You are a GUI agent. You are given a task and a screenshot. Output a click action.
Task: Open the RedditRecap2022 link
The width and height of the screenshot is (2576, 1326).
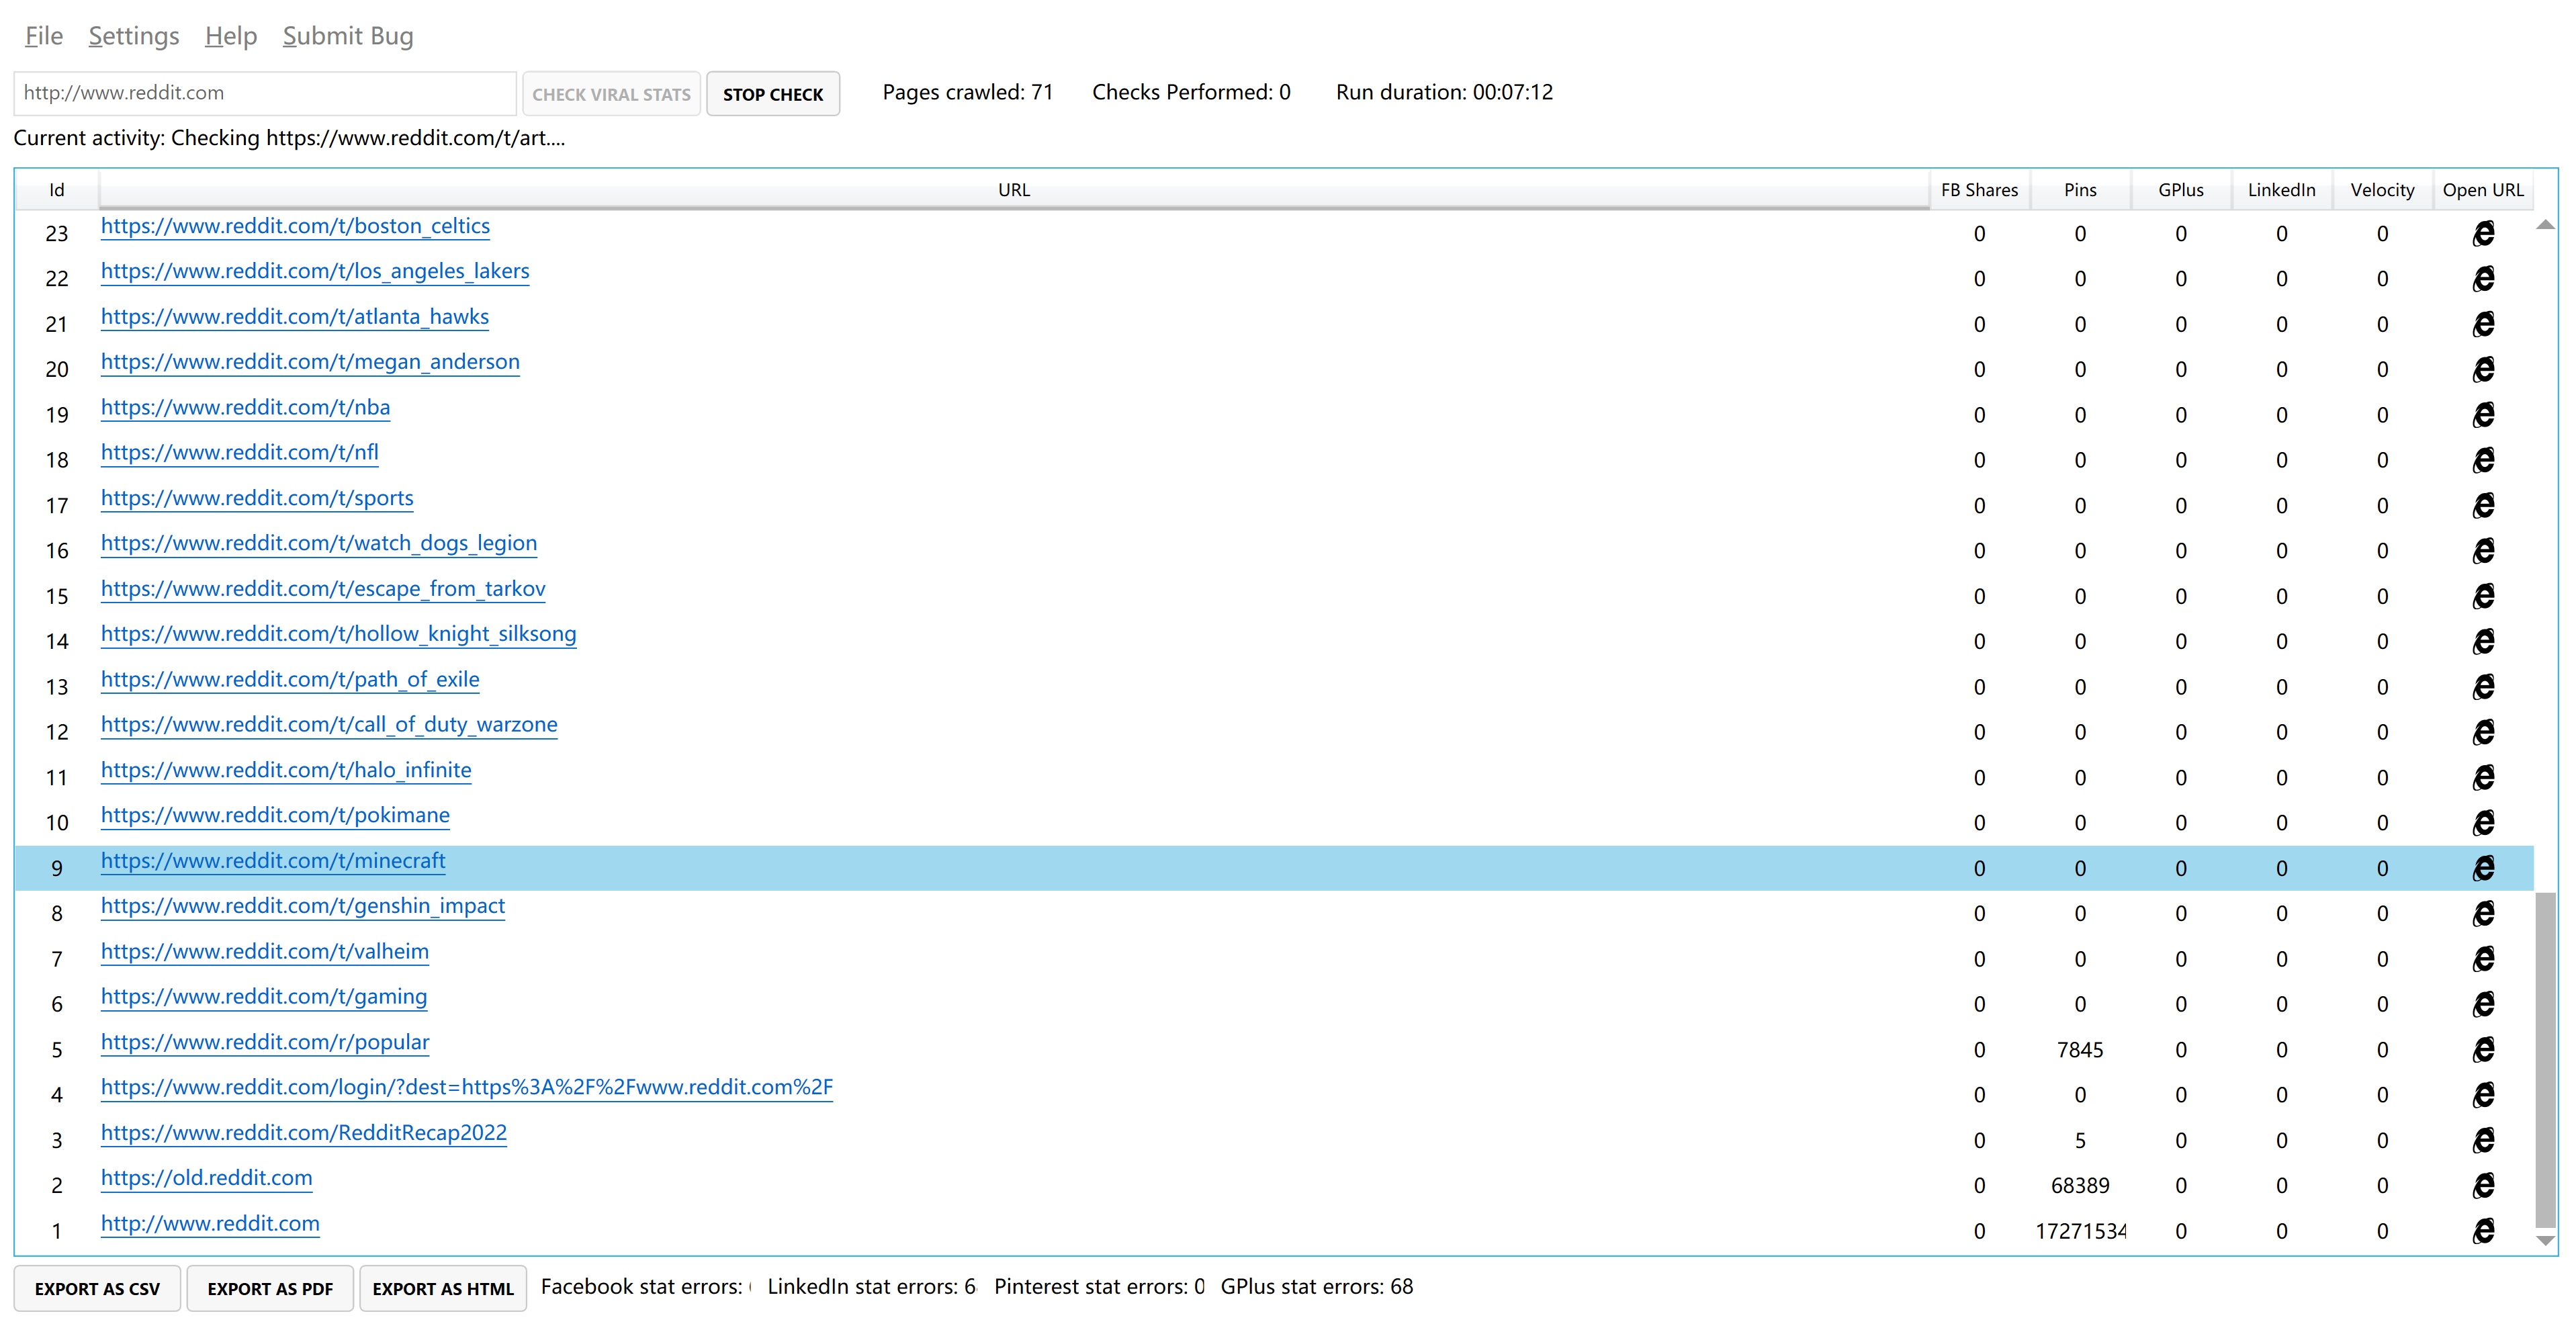[304, 1133]
